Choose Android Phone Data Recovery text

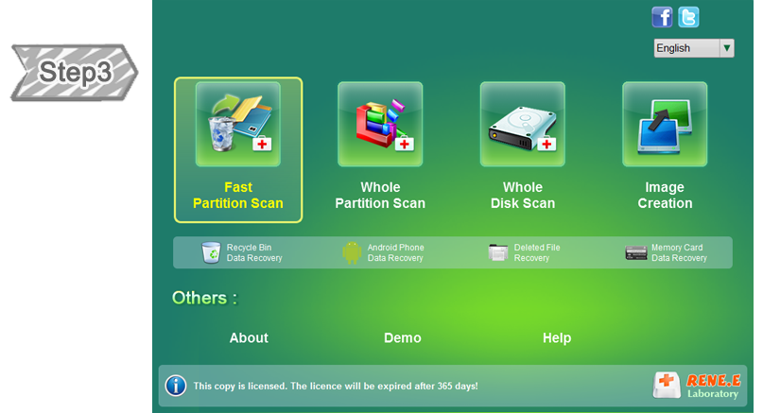pos(395,253)
